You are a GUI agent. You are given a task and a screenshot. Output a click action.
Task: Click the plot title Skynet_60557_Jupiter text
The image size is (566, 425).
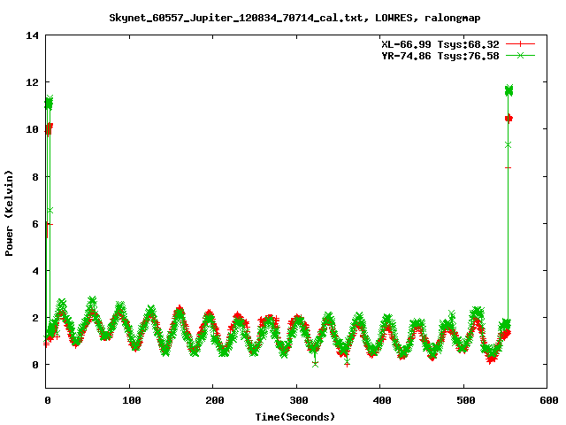click(x=294, y=18)
